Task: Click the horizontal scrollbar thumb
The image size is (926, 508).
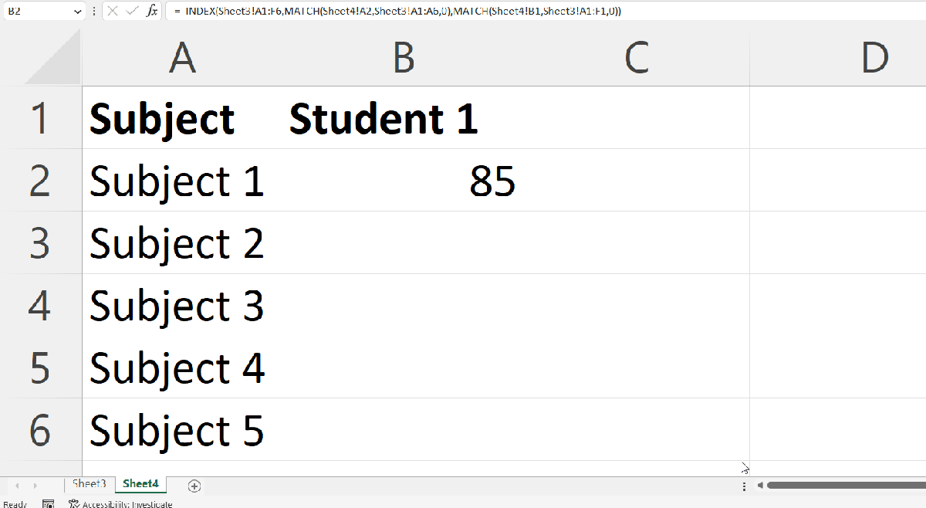Action: tap(845, 486)
